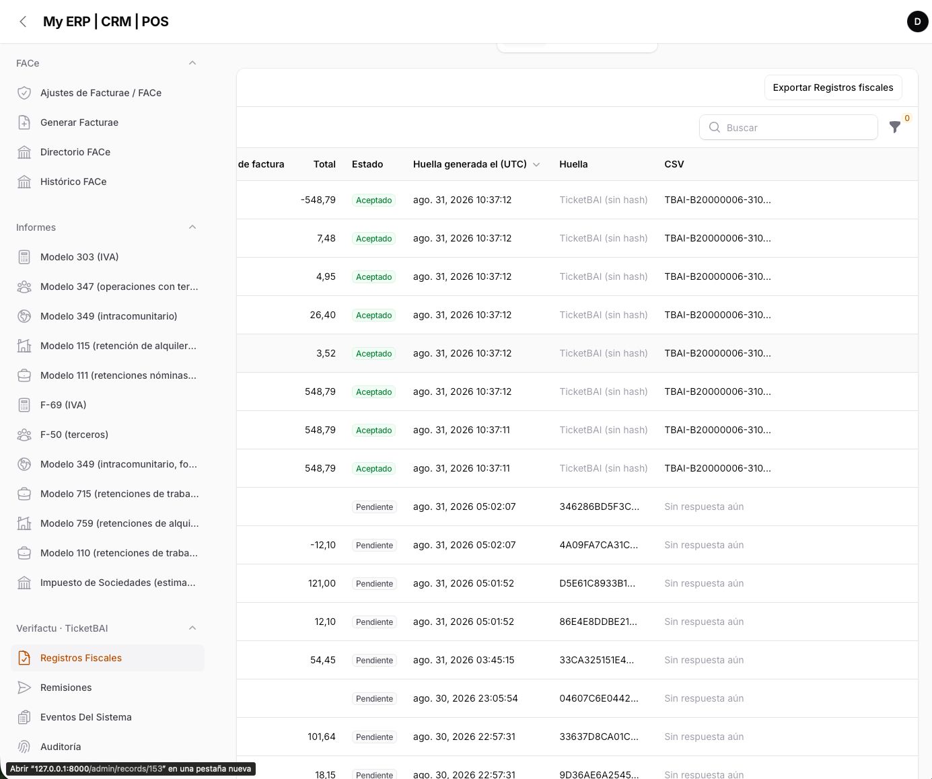Click the Modelo 349 (intracomunitario) globe icon
This screenshot has height=779, width=932.
click(24, 316)
